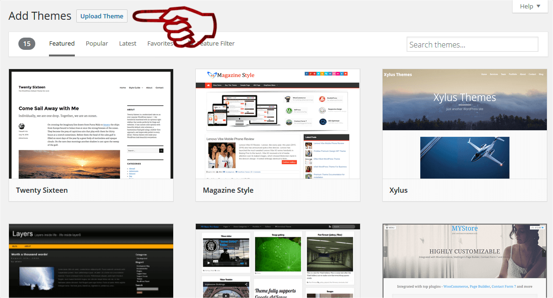Open the gallery theme thumbnail with green leaf

click(278, 261)
